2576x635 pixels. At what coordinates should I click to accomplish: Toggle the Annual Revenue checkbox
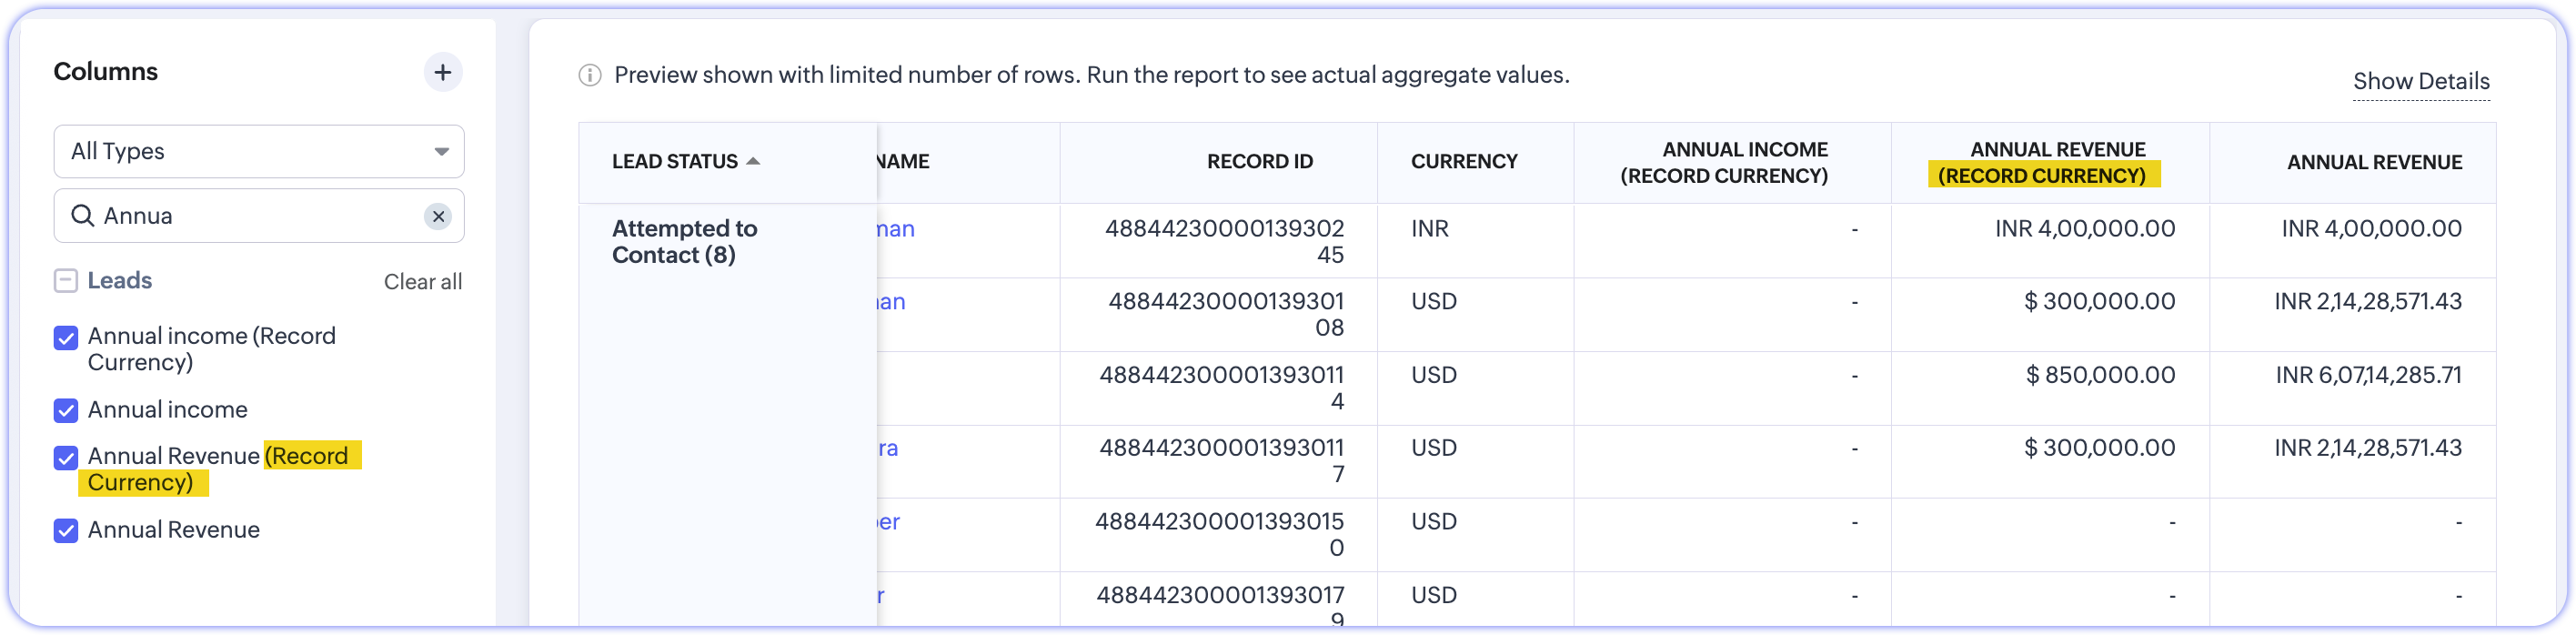coord(66,530)
